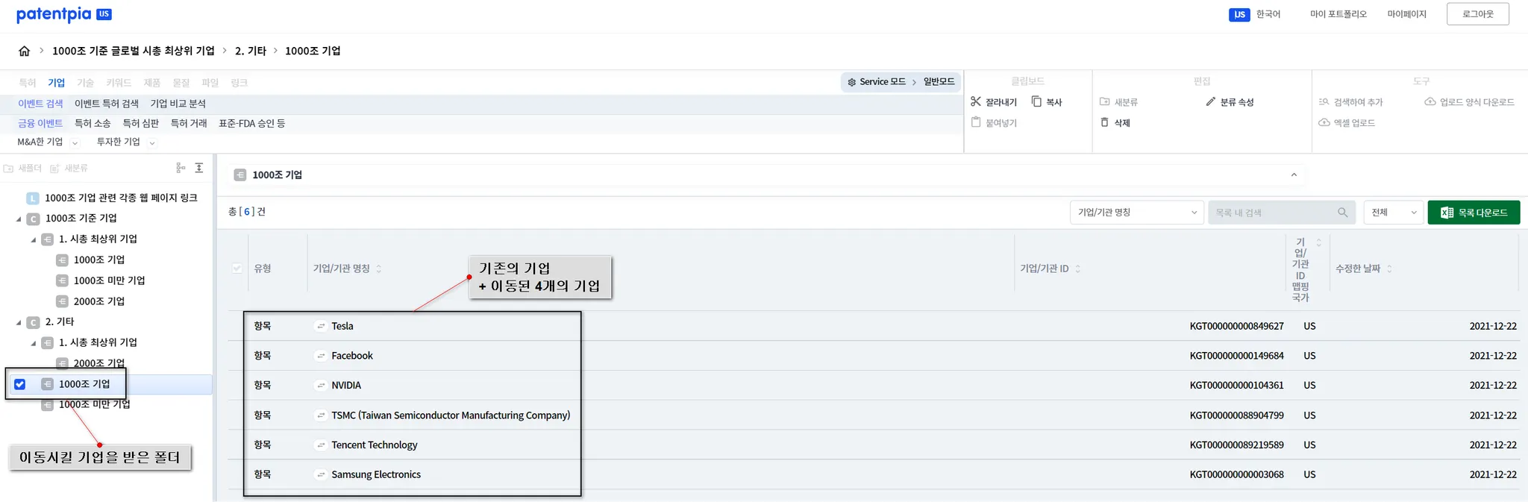Screen dimensions: 1528x502
Task: Open the 특허 tab
Action: point(27,83)
